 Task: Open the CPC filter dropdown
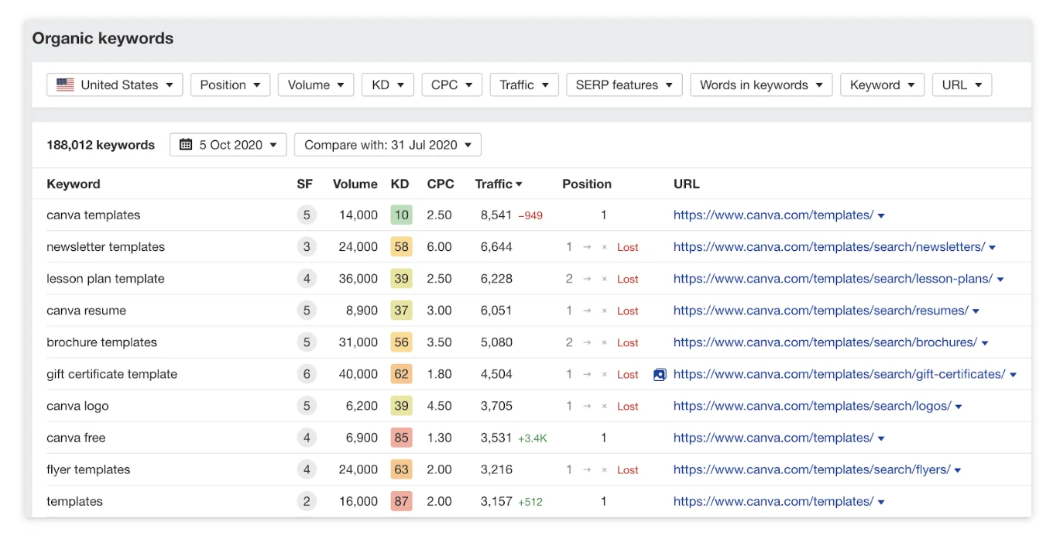click(x=451, y=84)
